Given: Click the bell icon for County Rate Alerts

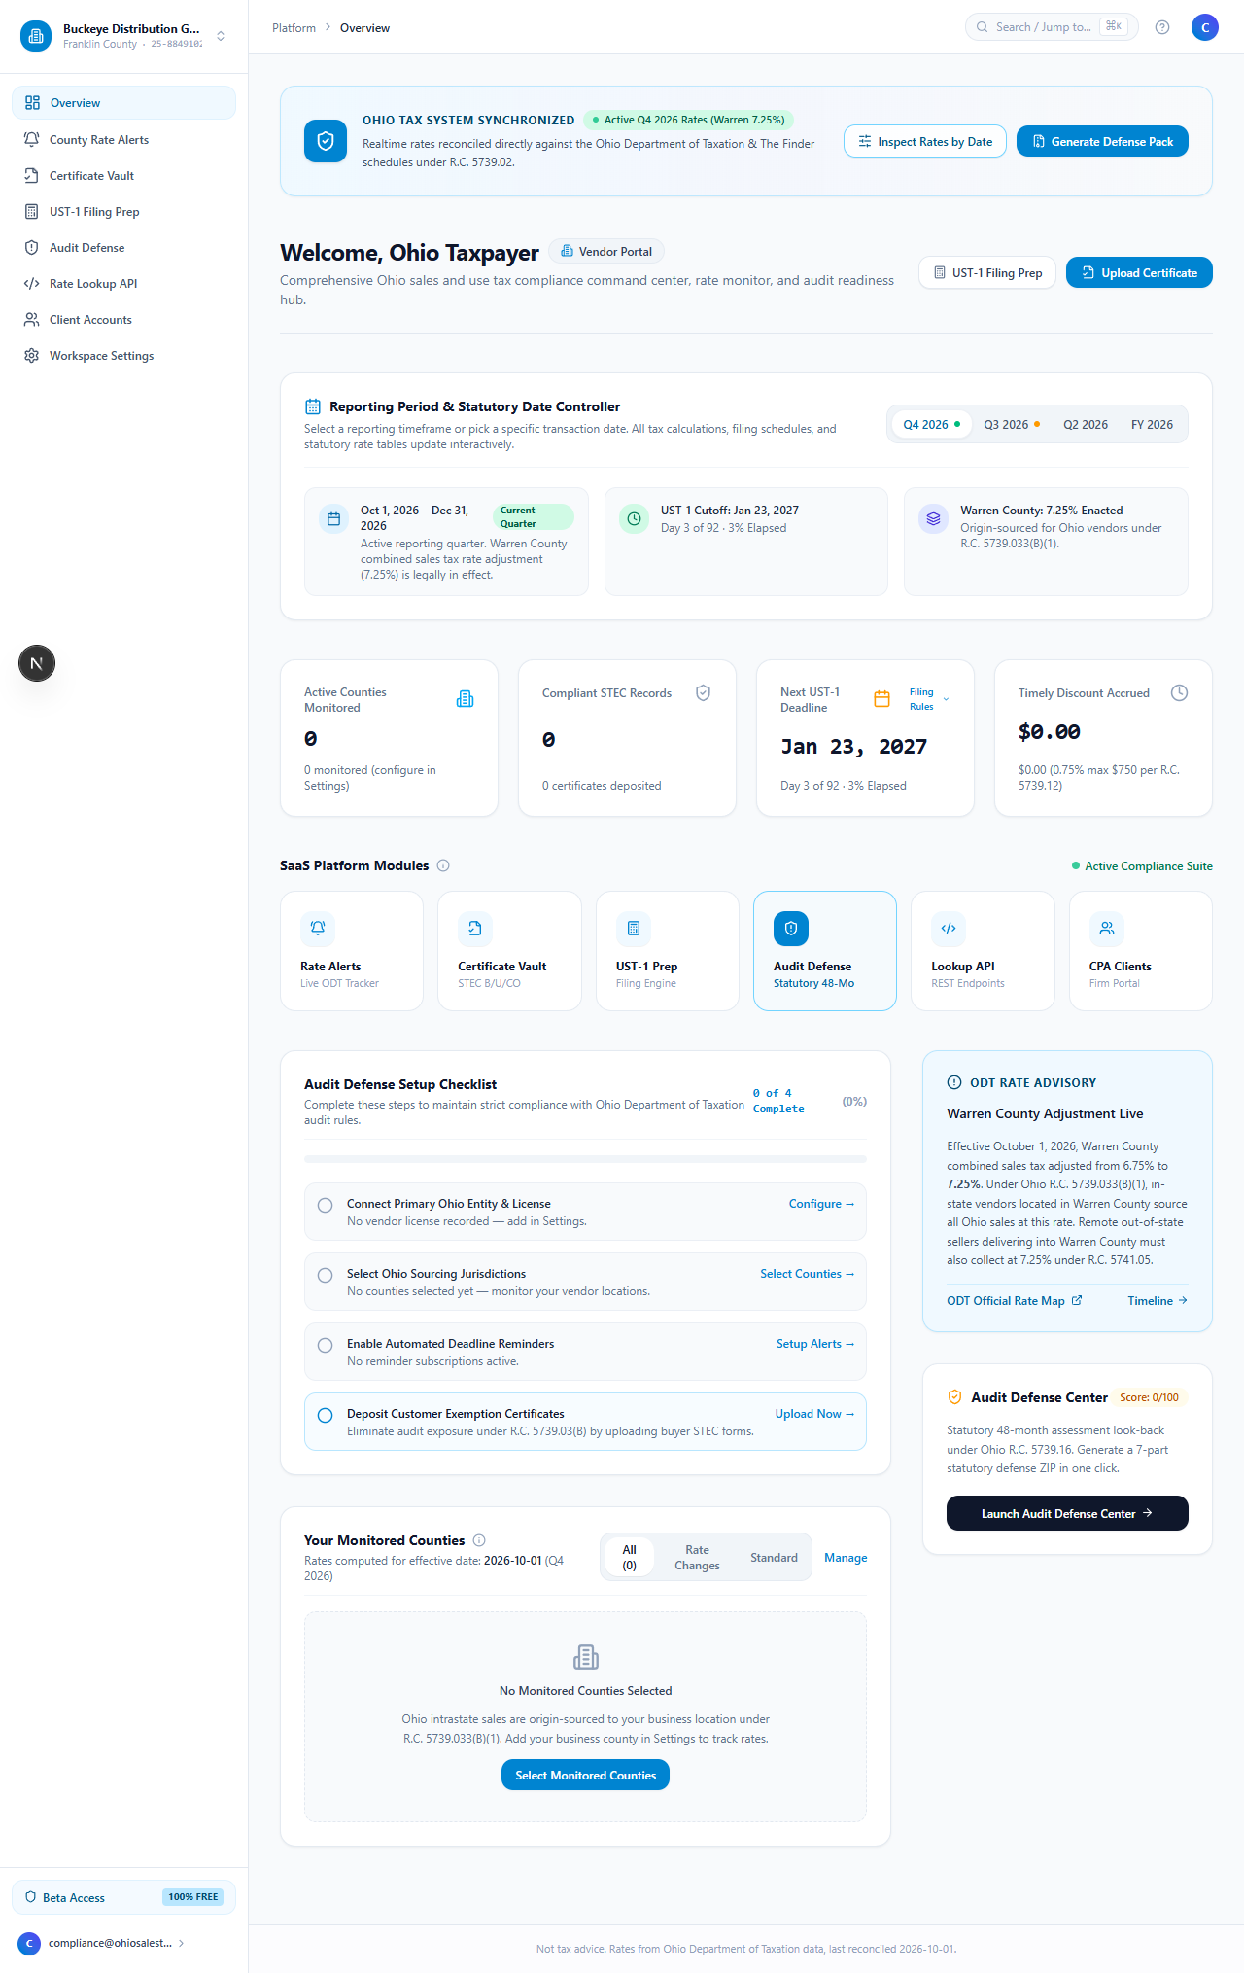Looking at the screenshot, I should [x=32, y=140].
